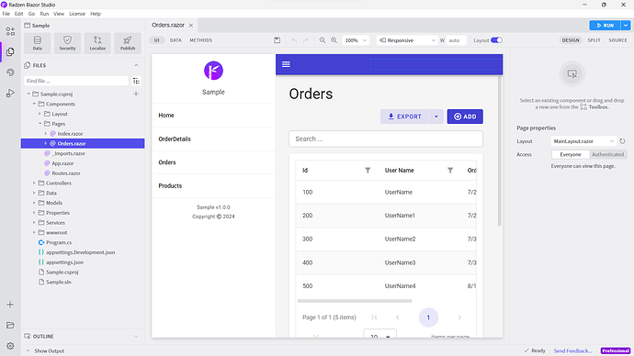The height and width of the screenshot is (356, 634).
Task: Switch to the METHODS tab
Action: pos(201,40)
